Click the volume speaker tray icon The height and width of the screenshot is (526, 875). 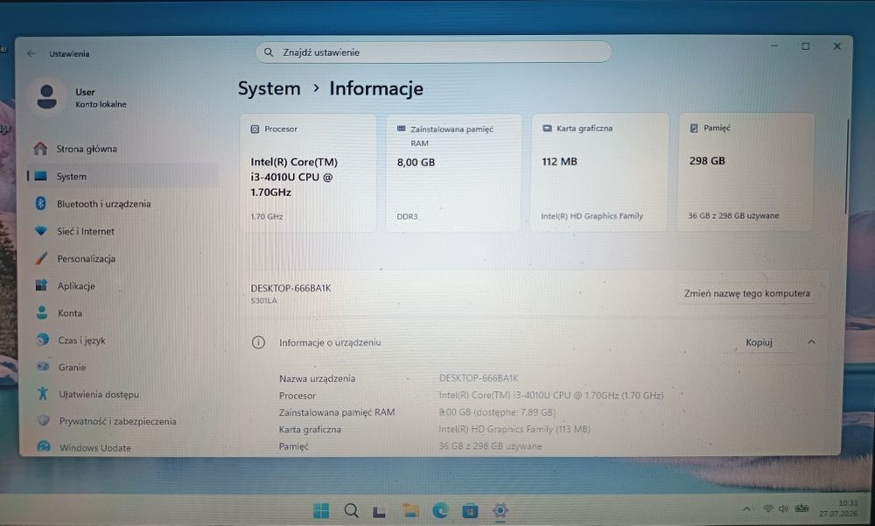pos(783,508)
